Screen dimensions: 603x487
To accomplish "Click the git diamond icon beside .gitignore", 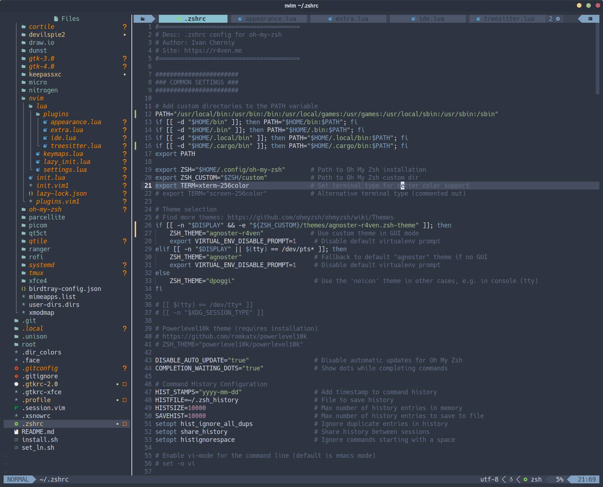I will 16,376.
